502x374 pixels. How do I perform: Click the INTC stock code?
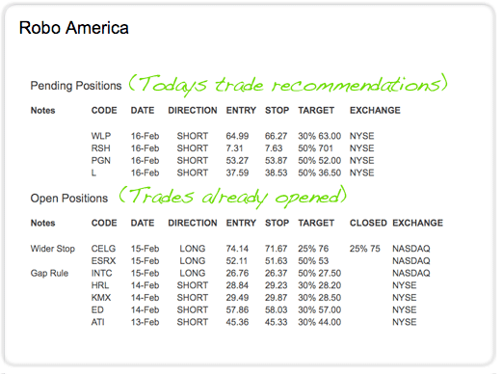pyautogui.click(x=101, y=273)
